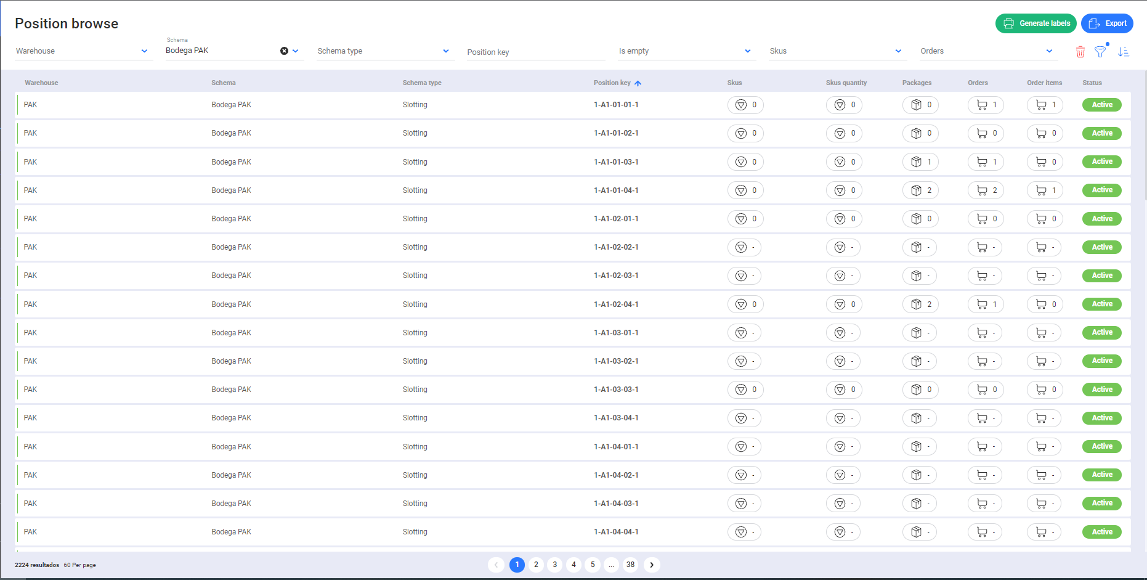Click Packages badge for row 1-A1-02-02-1
This screenshot has height=580, width=1147.
coord(920,247)
